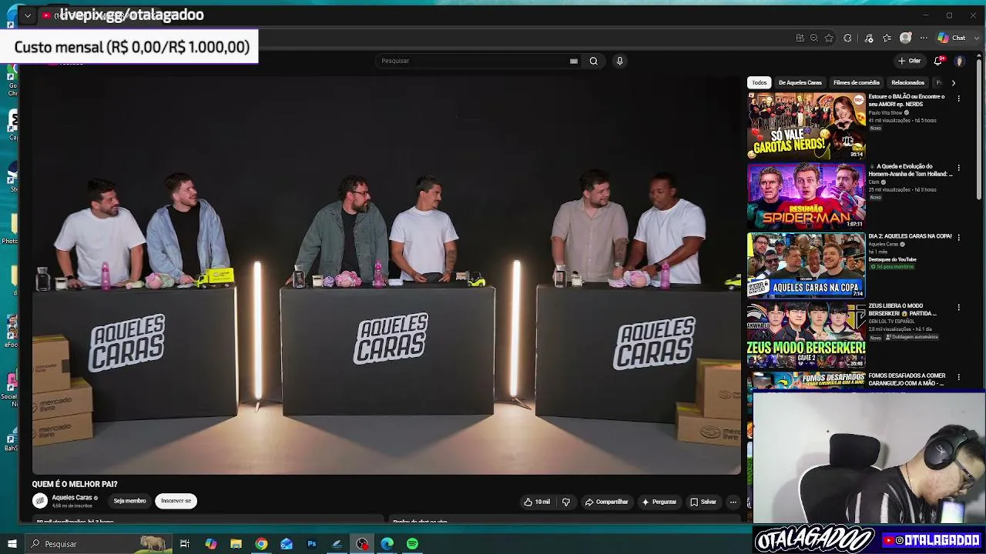Open the browser profile avatar
This screenshot has height=554, width=986.
tap(906, 38)
